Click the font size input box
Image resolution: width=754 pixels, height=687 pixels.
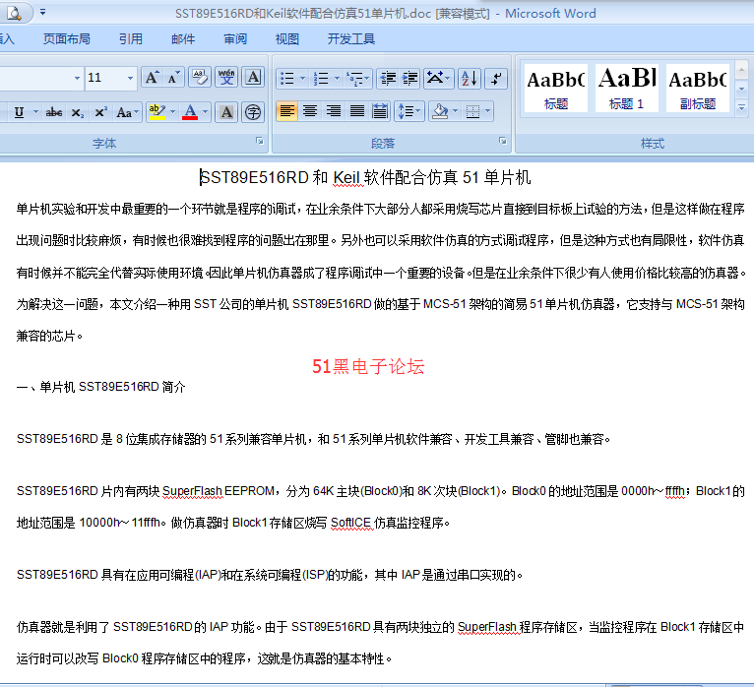tap(104, 78)
